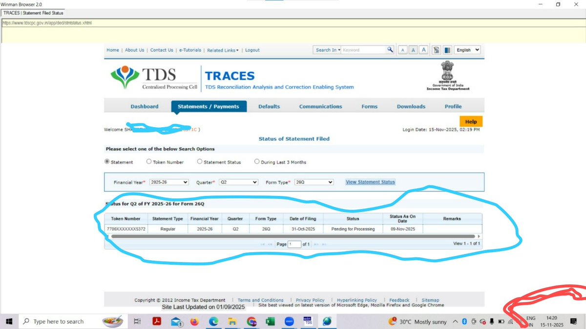Select the Statement radio option
Image resolution: width=586 pixels, height=329 pixels.
point(107,162)
